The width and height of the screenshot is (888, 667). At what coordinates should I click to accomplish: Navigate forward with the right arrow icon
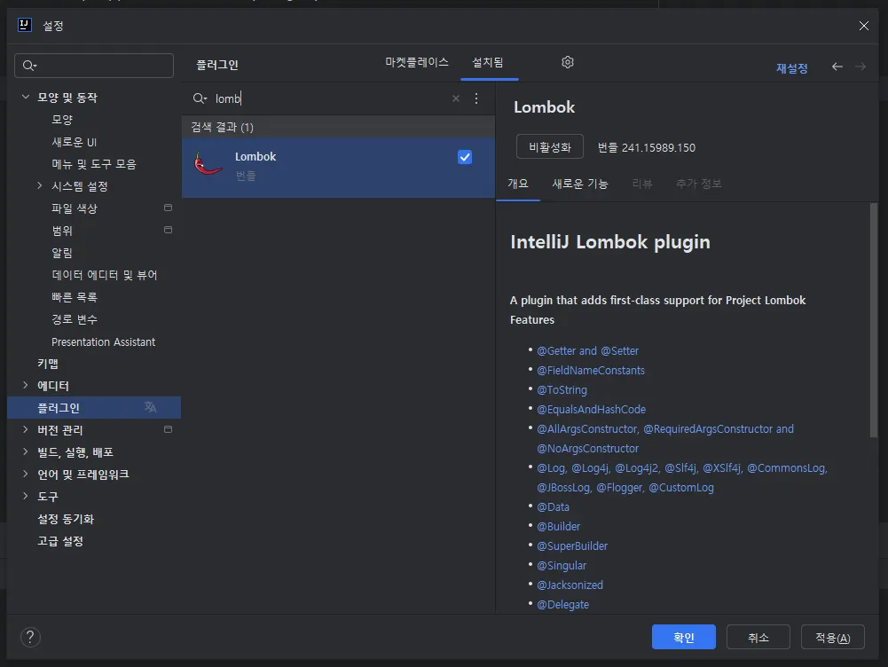(860, 67)
